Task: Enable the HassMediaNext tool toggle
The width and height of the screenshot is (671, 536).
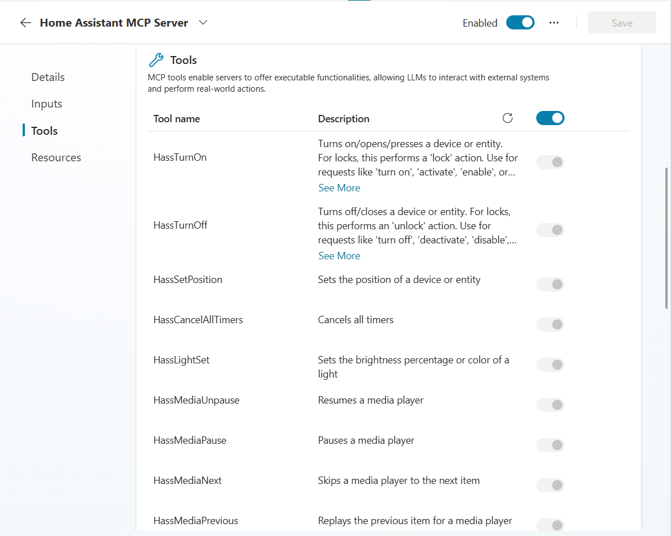Action: (550, 486)
